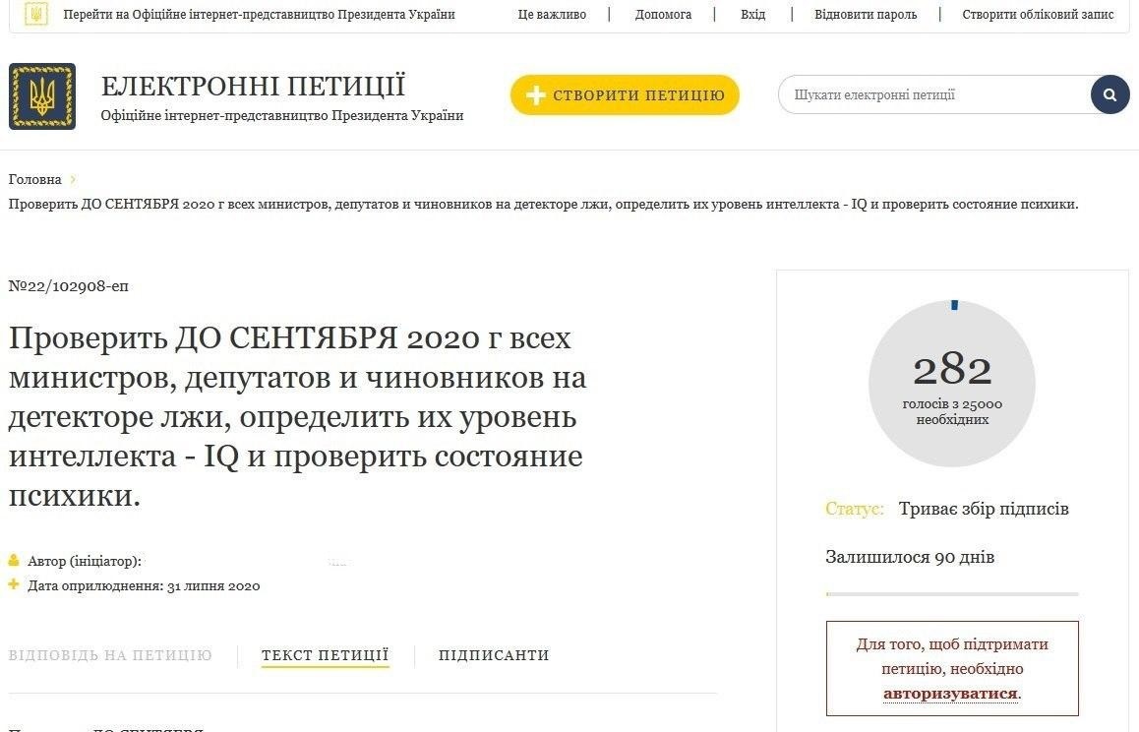
Task: Click the remaining days progress bar
Action: pyautogui.click(x=951, y=594)
